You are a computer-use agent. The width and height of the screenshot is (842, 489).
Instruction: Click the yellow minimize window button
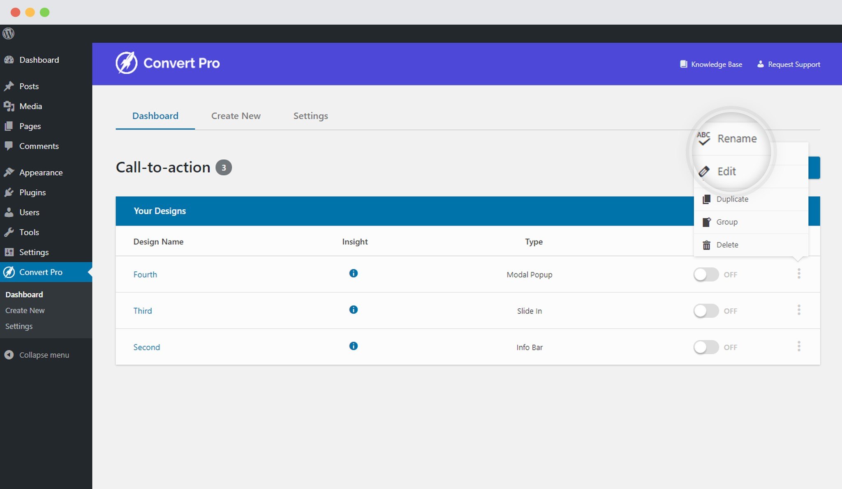tap(30, 12)
